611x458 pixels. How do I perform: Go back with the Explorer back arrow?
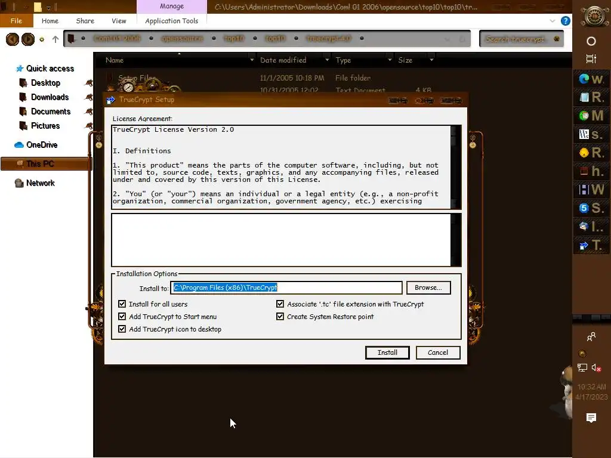point(13,39)
